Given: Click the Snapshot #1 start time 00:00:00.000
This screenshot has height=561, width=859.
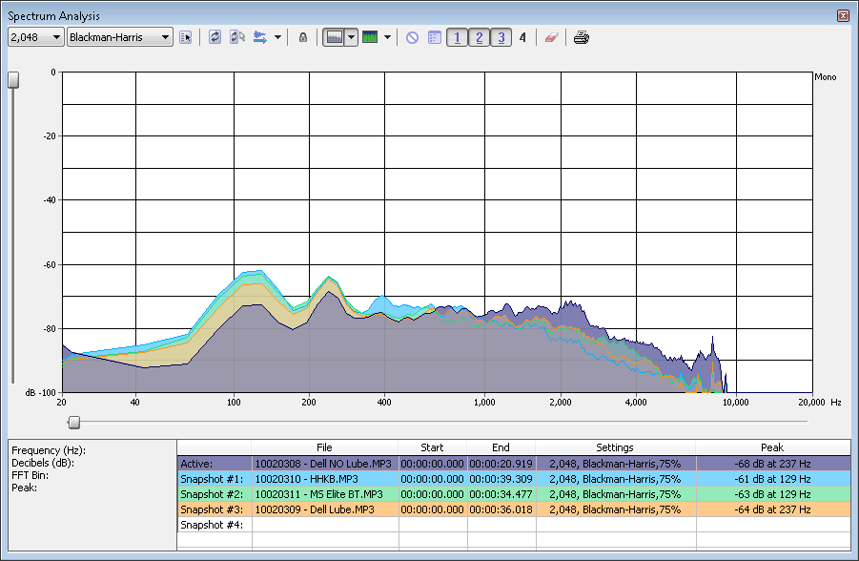Looking at the screenshot, I should point(432,479).
